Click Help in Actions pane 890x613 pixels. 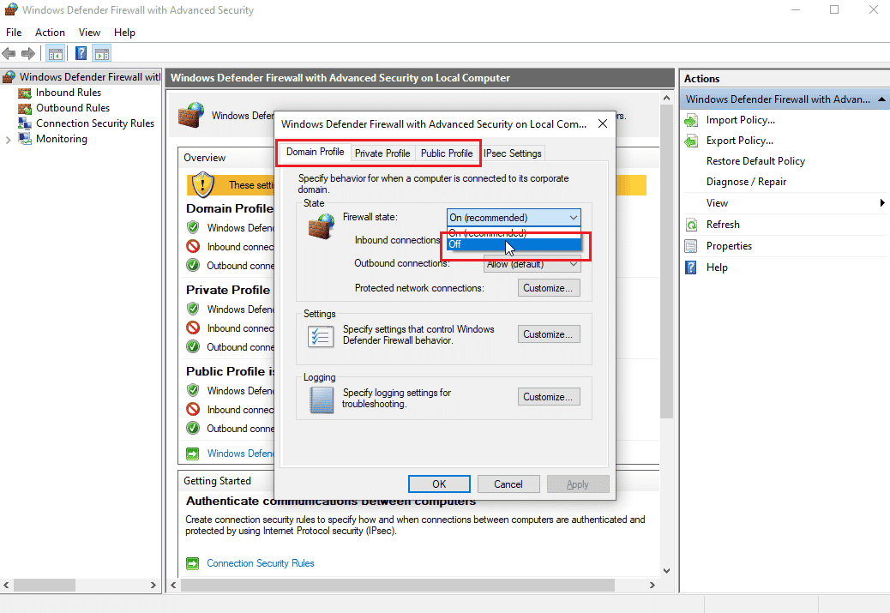[x=716, y=267]
